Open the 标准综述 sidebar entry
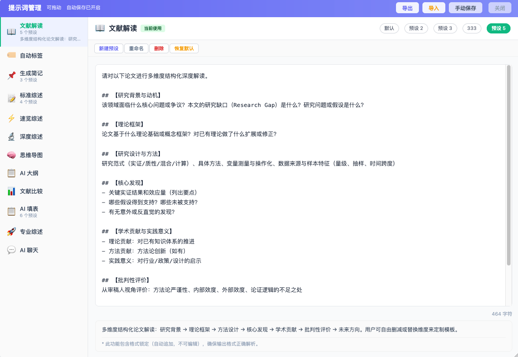 [44, 98]
